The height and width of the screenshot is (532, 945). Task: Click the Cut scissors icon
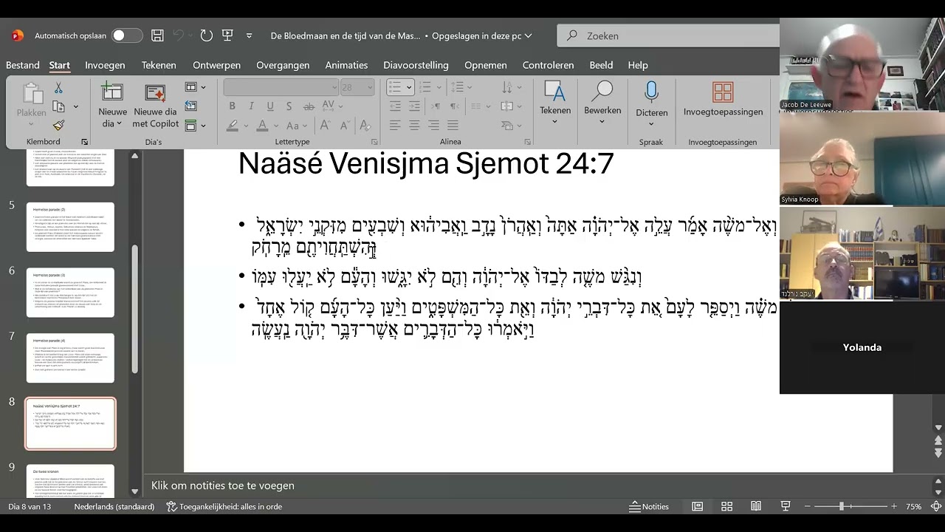(x=58, y=89)
